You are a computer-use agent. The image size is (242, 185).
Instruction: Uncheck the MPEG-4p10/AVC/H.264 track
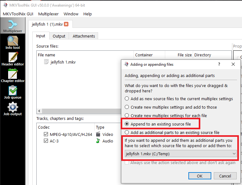(46, 134)
